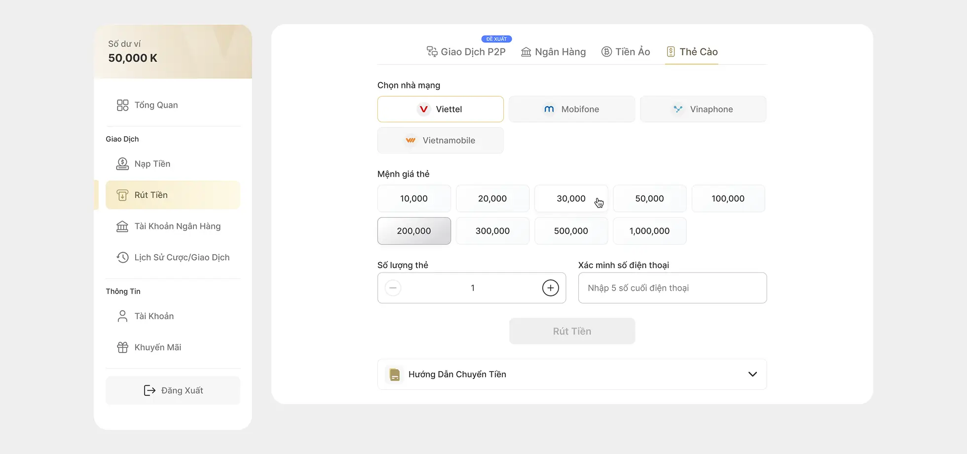Choose the 300,000 card denomination
The image size is (967, 454).
(x=492, y=231)
